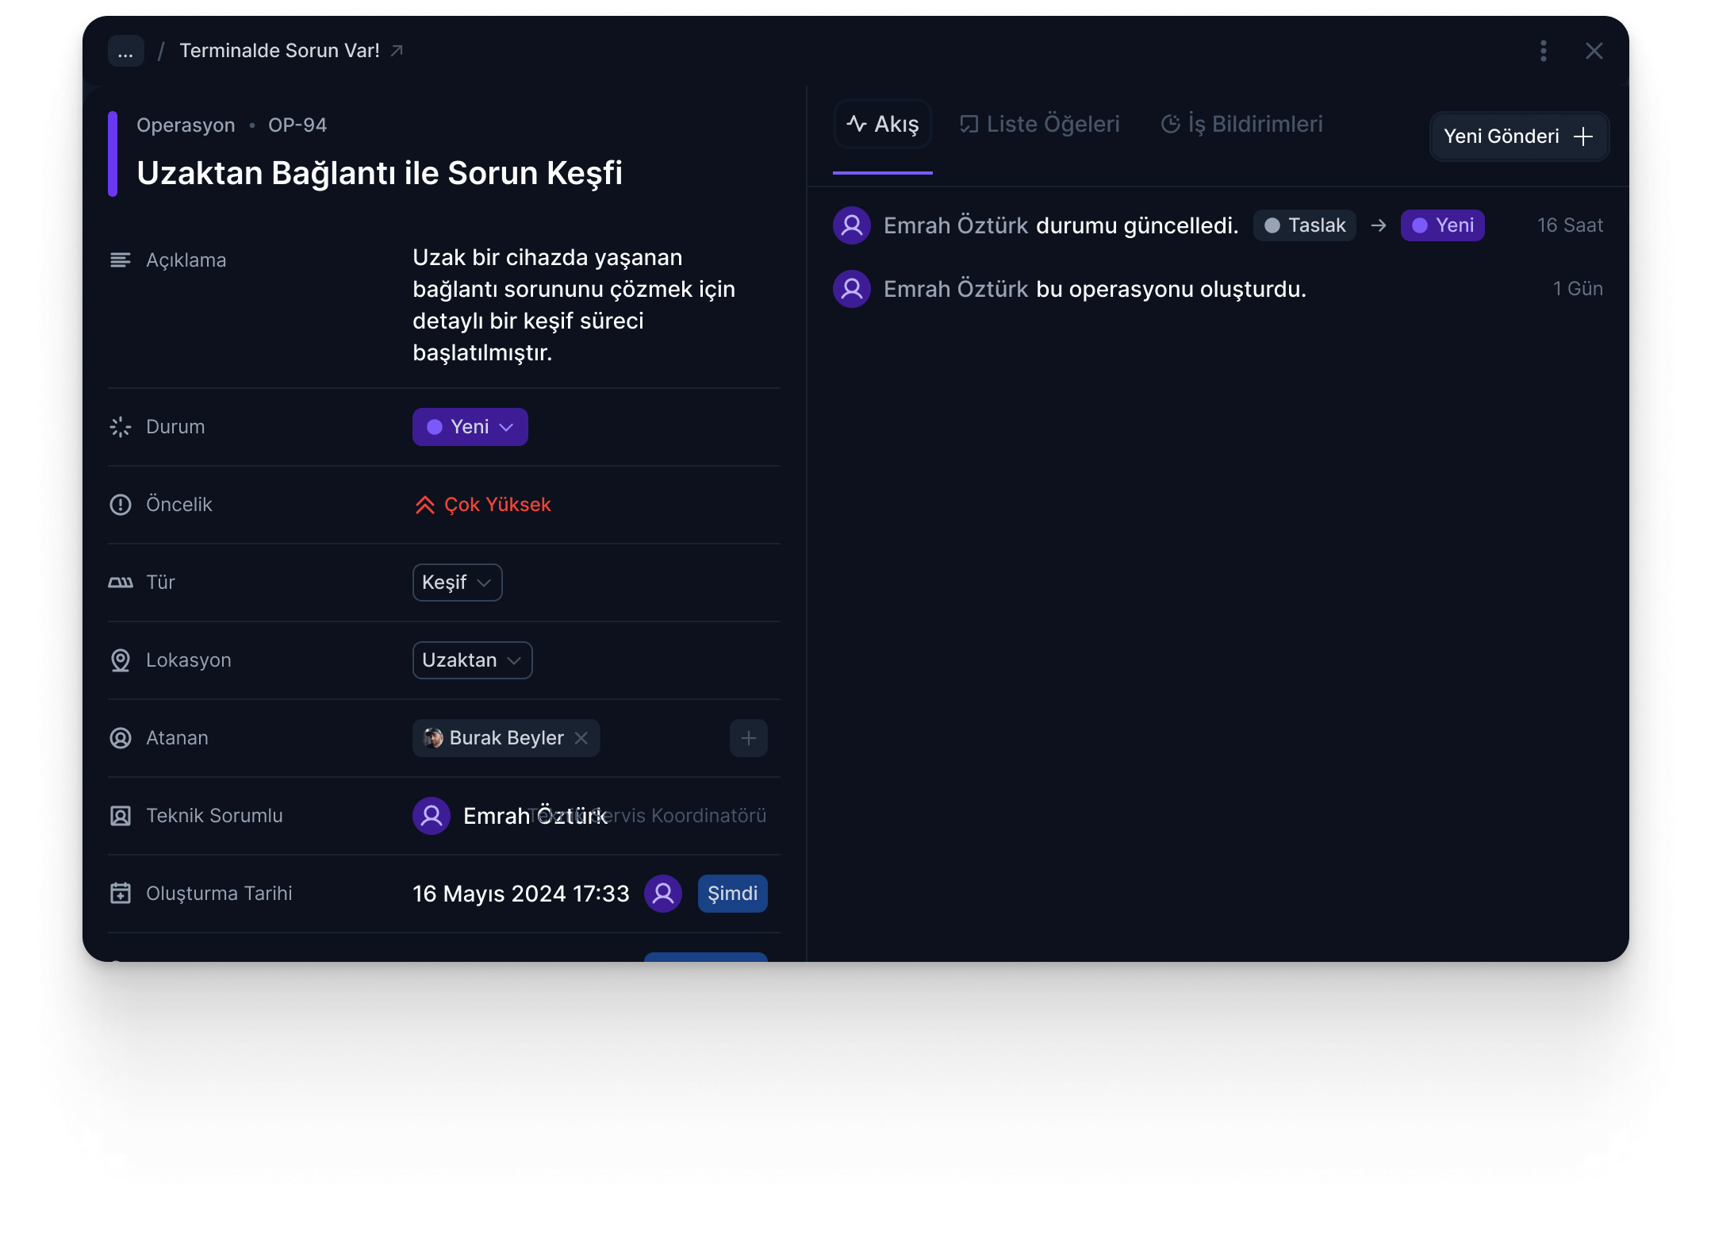Click avatar on status update feed entry

[x=852, y=225]
